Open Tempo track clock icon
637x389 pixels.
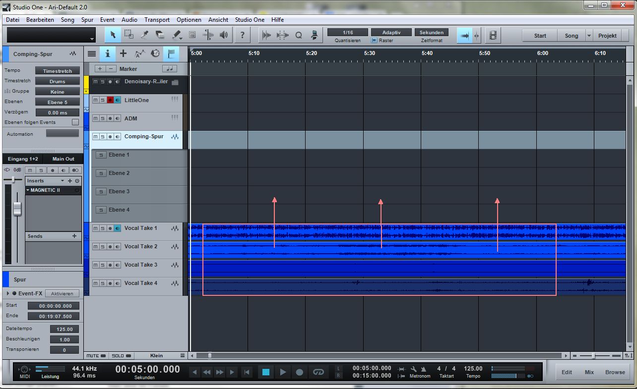155,54
